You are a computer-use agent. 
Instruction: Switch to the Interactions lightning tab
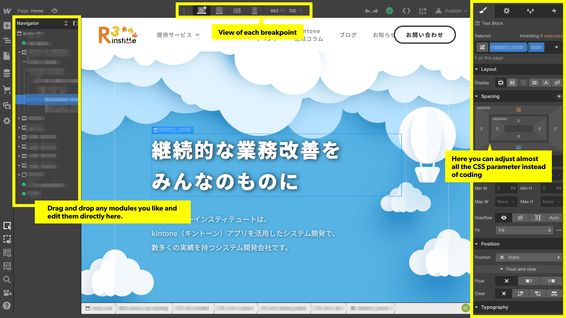pos(554,11)
